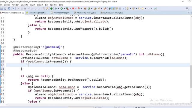The height and width of the screenshot is (108, 192).
Task: Switch to the AlumnoService.java tab
Action: point(60,13)
